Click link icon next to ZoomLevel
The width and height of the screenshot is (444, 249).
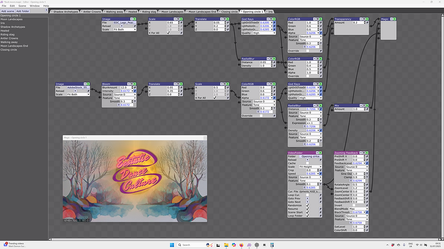point(367,188)
